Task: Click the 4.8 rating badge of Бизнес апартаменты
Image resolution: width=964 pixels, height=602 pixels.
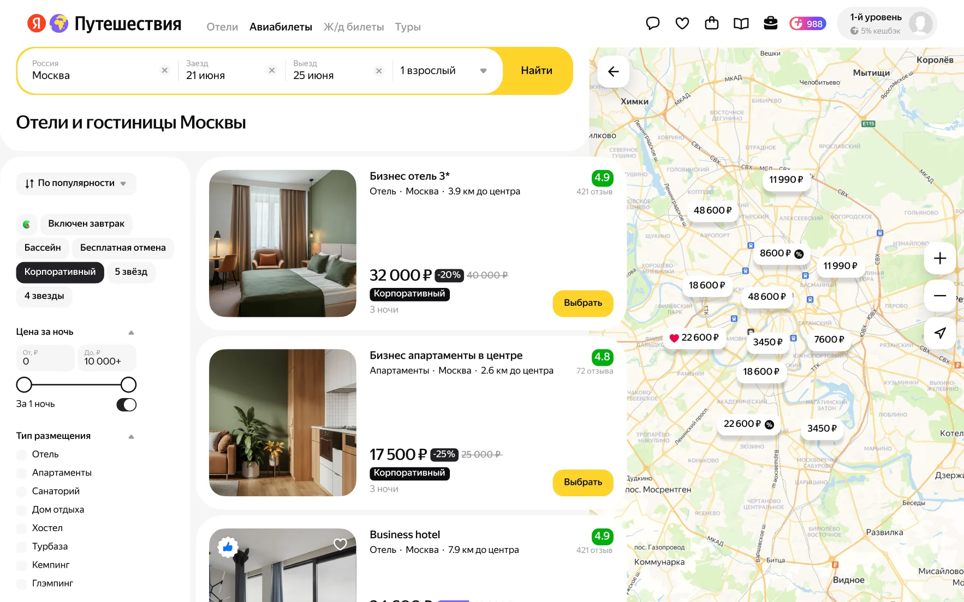Action: [602, 357]
